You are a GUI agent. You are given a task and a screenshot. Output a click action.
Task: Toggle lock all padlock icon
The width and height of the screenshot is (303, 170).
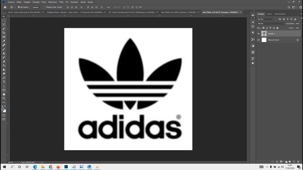coord(277,28)
